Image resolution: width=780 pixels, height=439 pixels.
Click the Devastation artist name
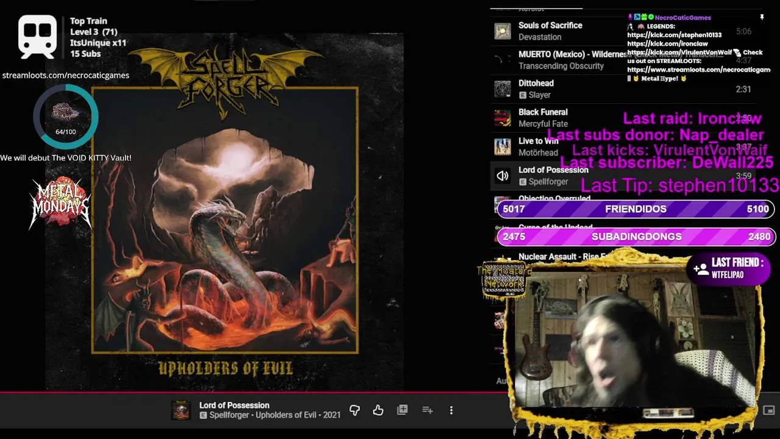540,37
